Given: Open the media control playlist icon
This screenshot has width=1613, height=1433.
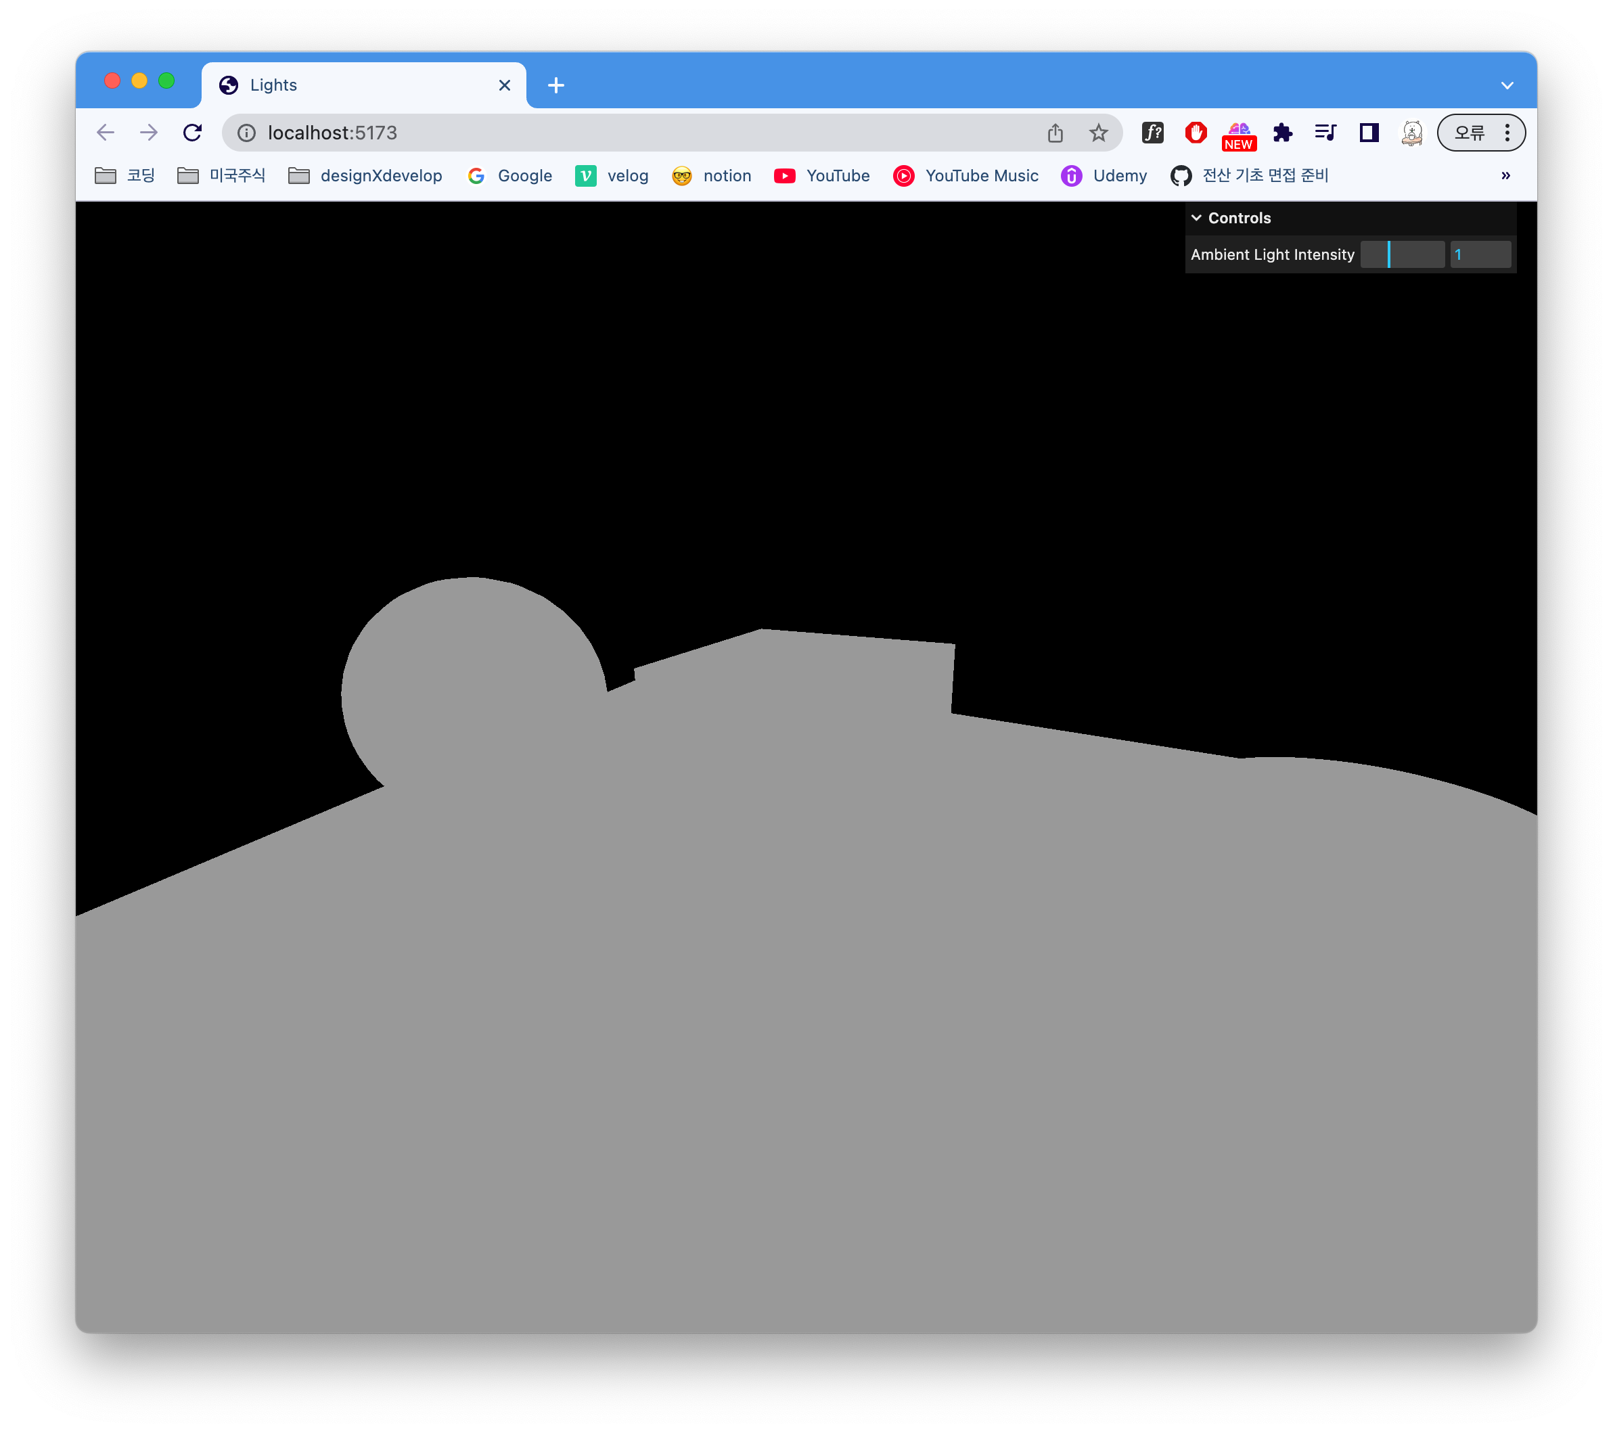Looking at the screenshot, I should [1325, 133].
